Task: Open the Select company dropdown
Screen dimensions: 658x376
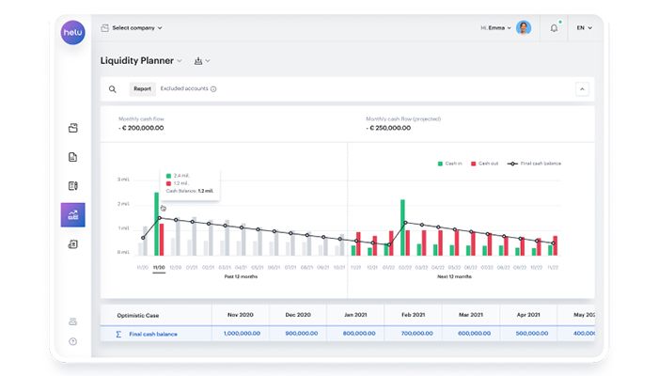Action: pos(132,28)
